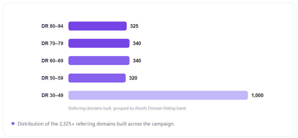Click the 320 value label
The image size is (298, 138).
click(x=133, y=78)
